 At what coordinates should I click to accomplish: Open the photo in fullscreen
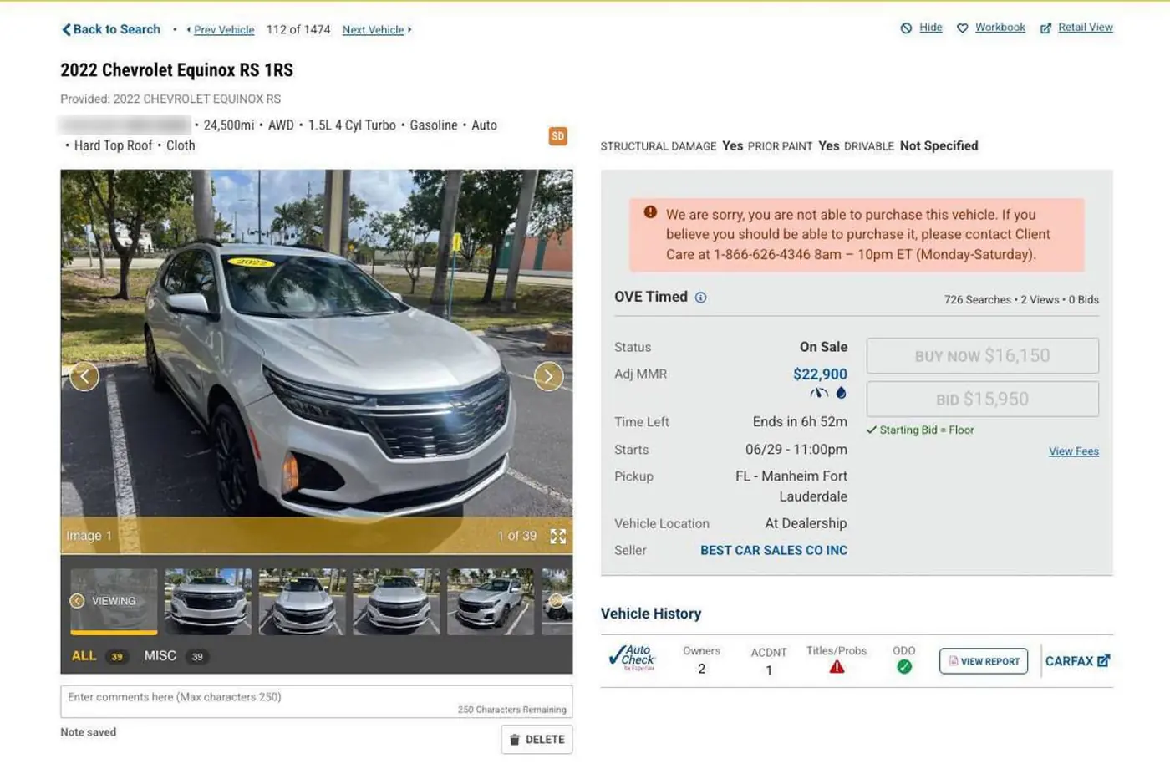tap(558, 537)
